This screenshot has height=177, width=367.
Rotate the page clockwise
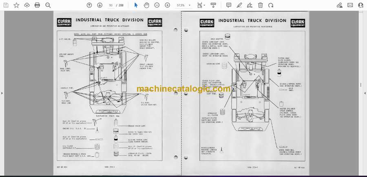click(271, 5)
